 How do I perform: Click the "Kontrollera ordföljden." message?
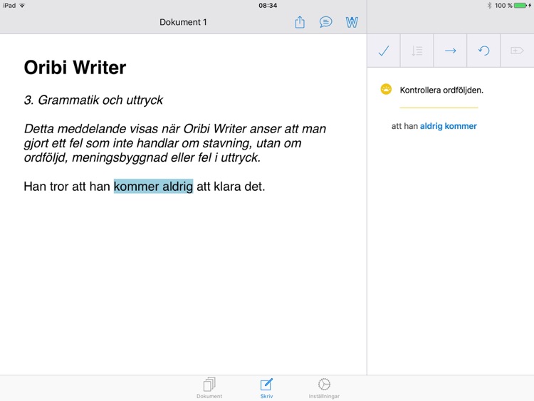coord(441,90)
